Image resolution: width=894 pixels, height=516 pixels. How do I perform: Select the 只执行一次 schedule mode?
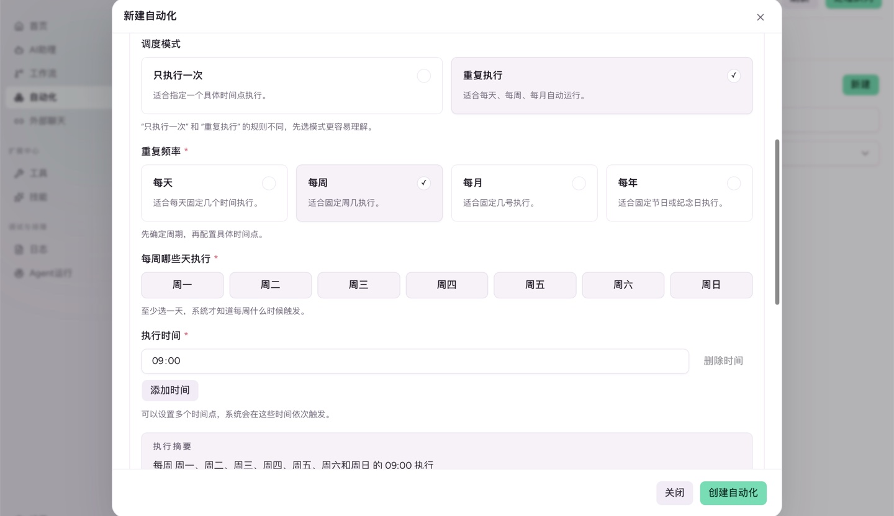coord(292,86)
